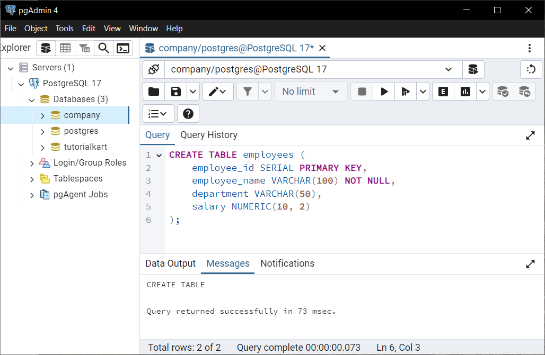Select the Filtered Rows funnel icon
545x355 pixels.
pyautogui.click(x=84, y=48)
